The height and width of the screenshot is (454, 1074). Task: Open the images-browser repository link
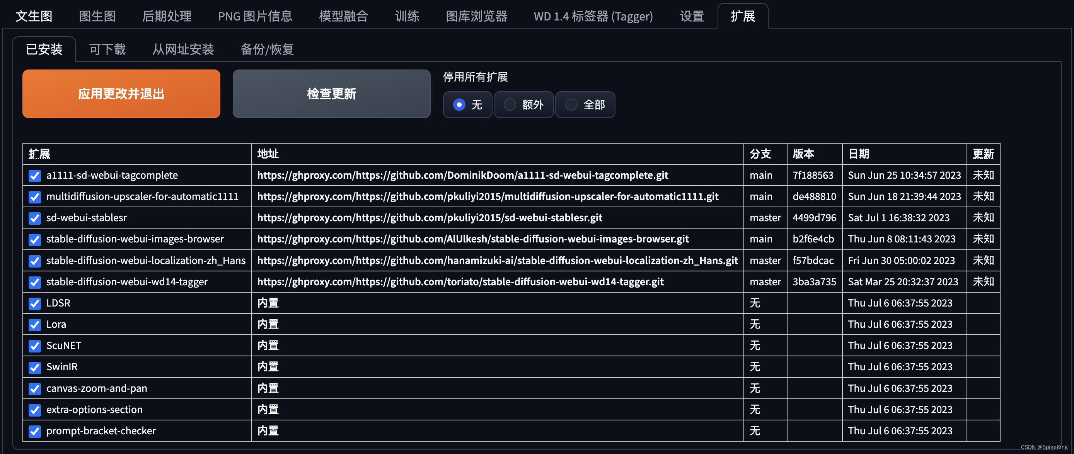[x=472, y=239]
